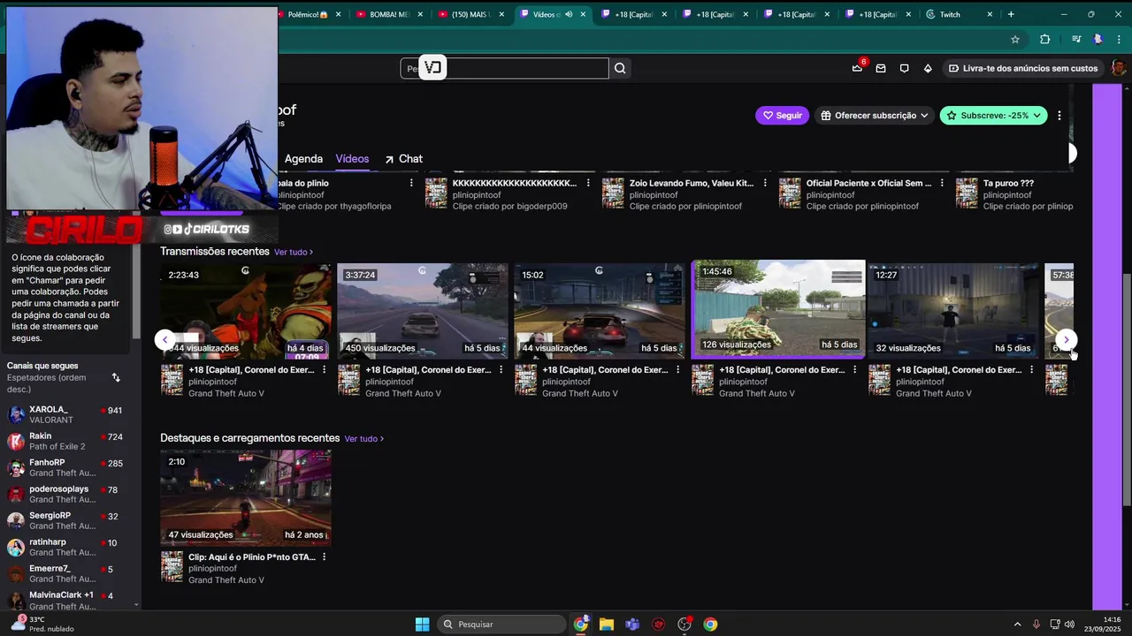Click the Twitch search magnifier button
This screenshot has width=1132, height=636.
(620, 68)
